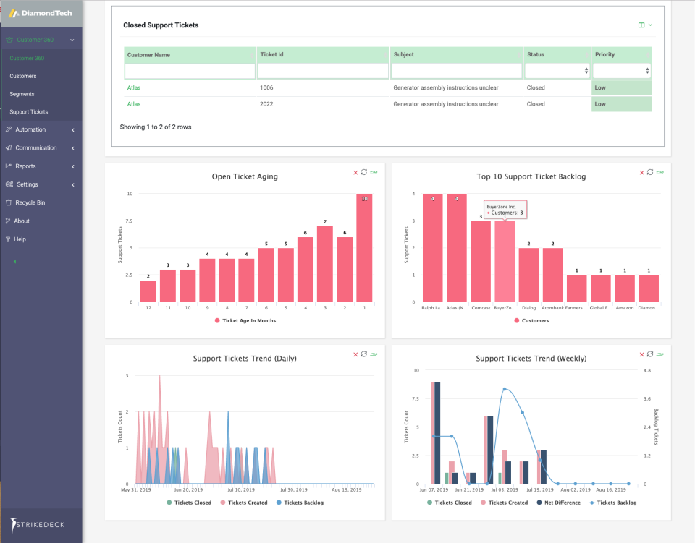The height and width of the screenshot is (543, 695).
Task: Refresh Support Tickets Trend (Daily) chart
Action: pyautogui.click(x=364, y=354)
